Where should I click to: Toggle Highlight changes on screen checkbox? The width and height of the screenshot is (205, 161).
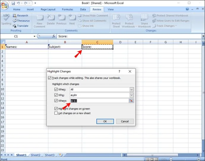(x=56, y=109)
